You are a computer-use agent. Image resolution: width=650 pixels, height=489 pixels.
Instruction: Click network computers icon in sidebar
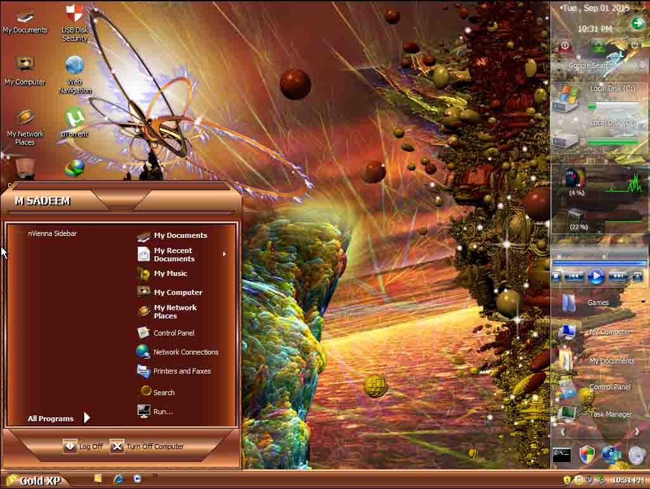point(611,455)
